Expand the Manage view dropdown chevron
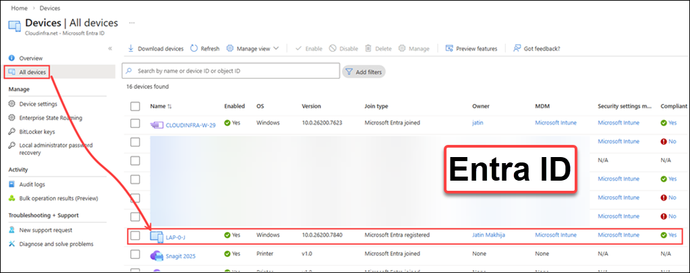The width and height of the screenshot is (690, 273). pyautogui.click(x=276, y=49)
